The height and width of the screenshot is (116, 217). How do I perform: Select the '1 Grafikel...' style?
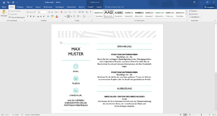coord(180,14)
